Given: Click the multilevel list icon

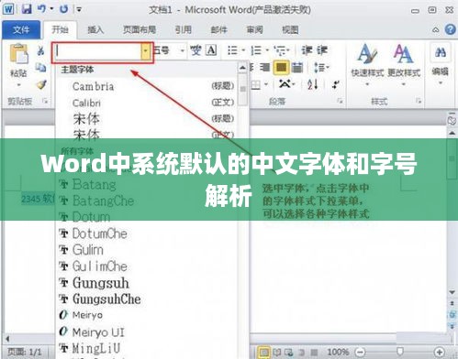Looking at the screenshot, I should click(x=280, y=50).
